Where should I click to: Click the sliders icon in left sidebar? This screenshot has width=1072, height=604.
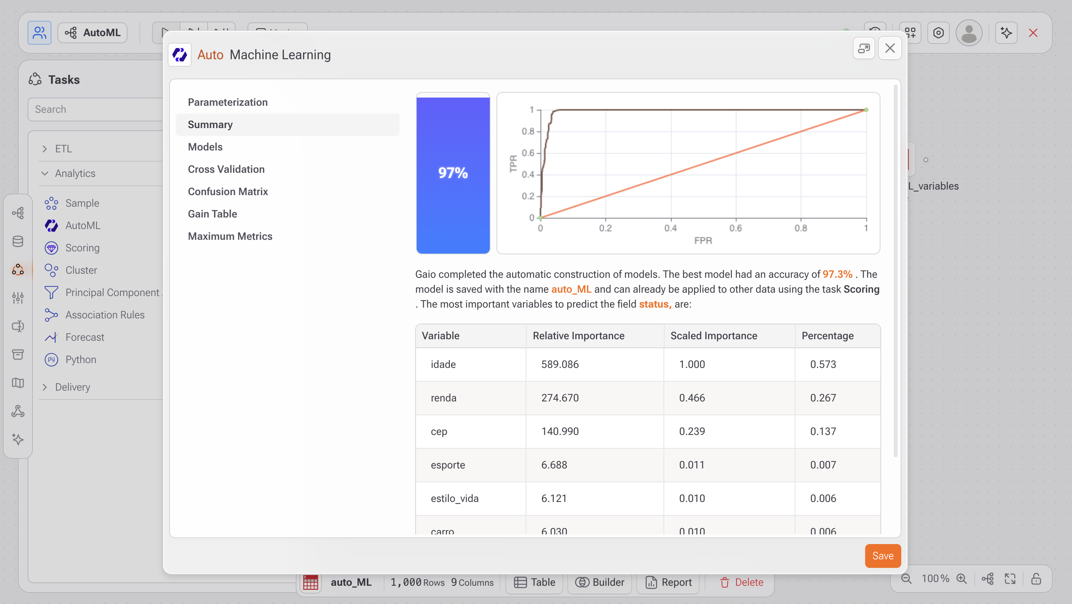[18, 298]
